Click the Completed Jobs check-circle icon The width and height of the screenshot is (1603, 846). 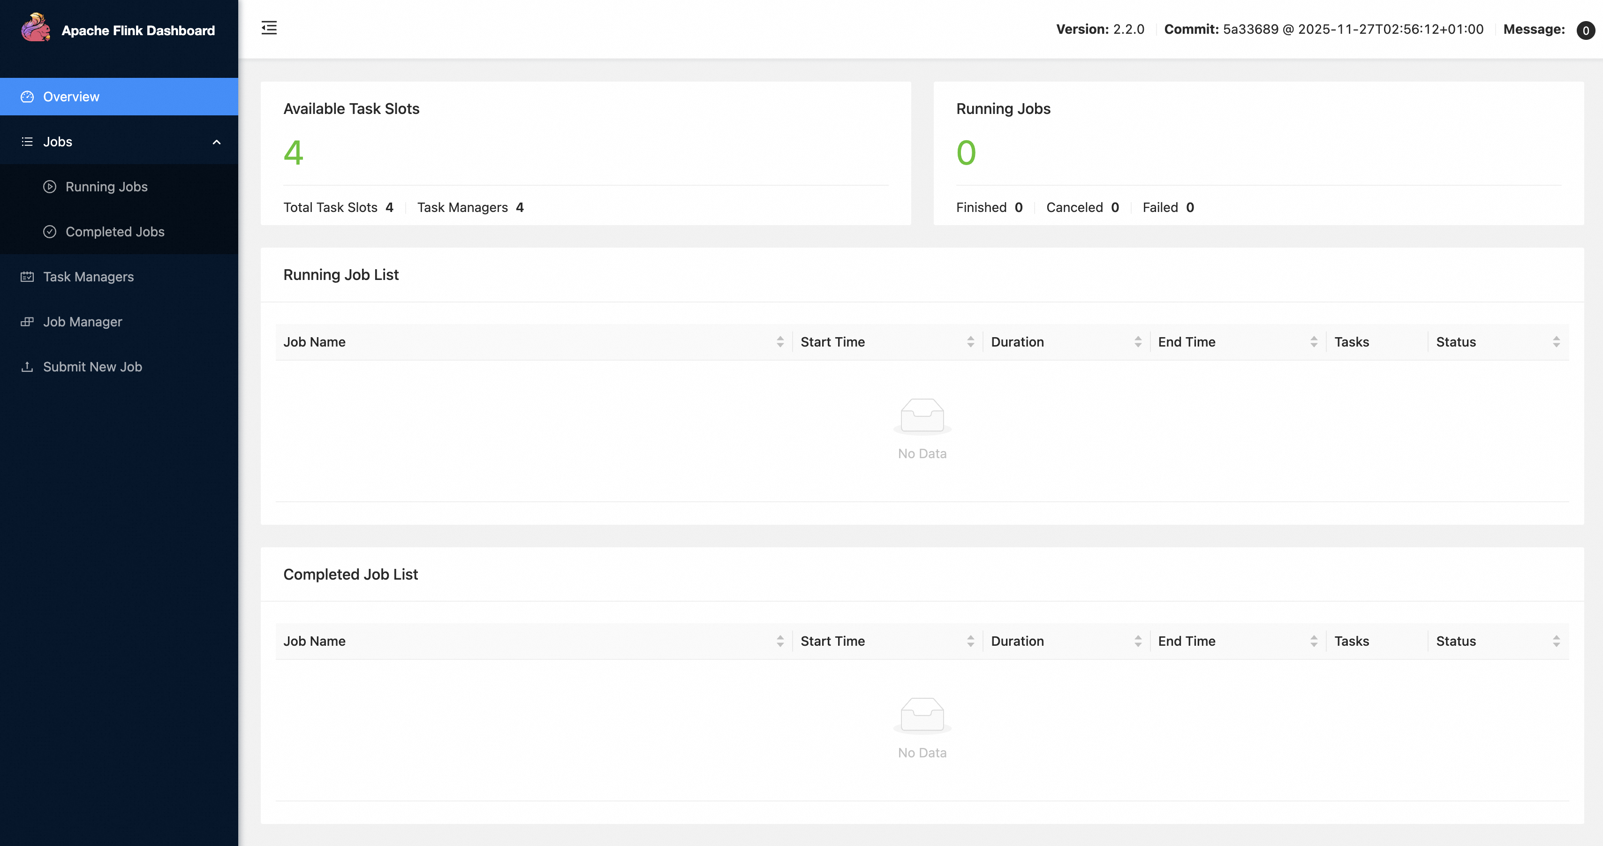(x=50, y=231)
